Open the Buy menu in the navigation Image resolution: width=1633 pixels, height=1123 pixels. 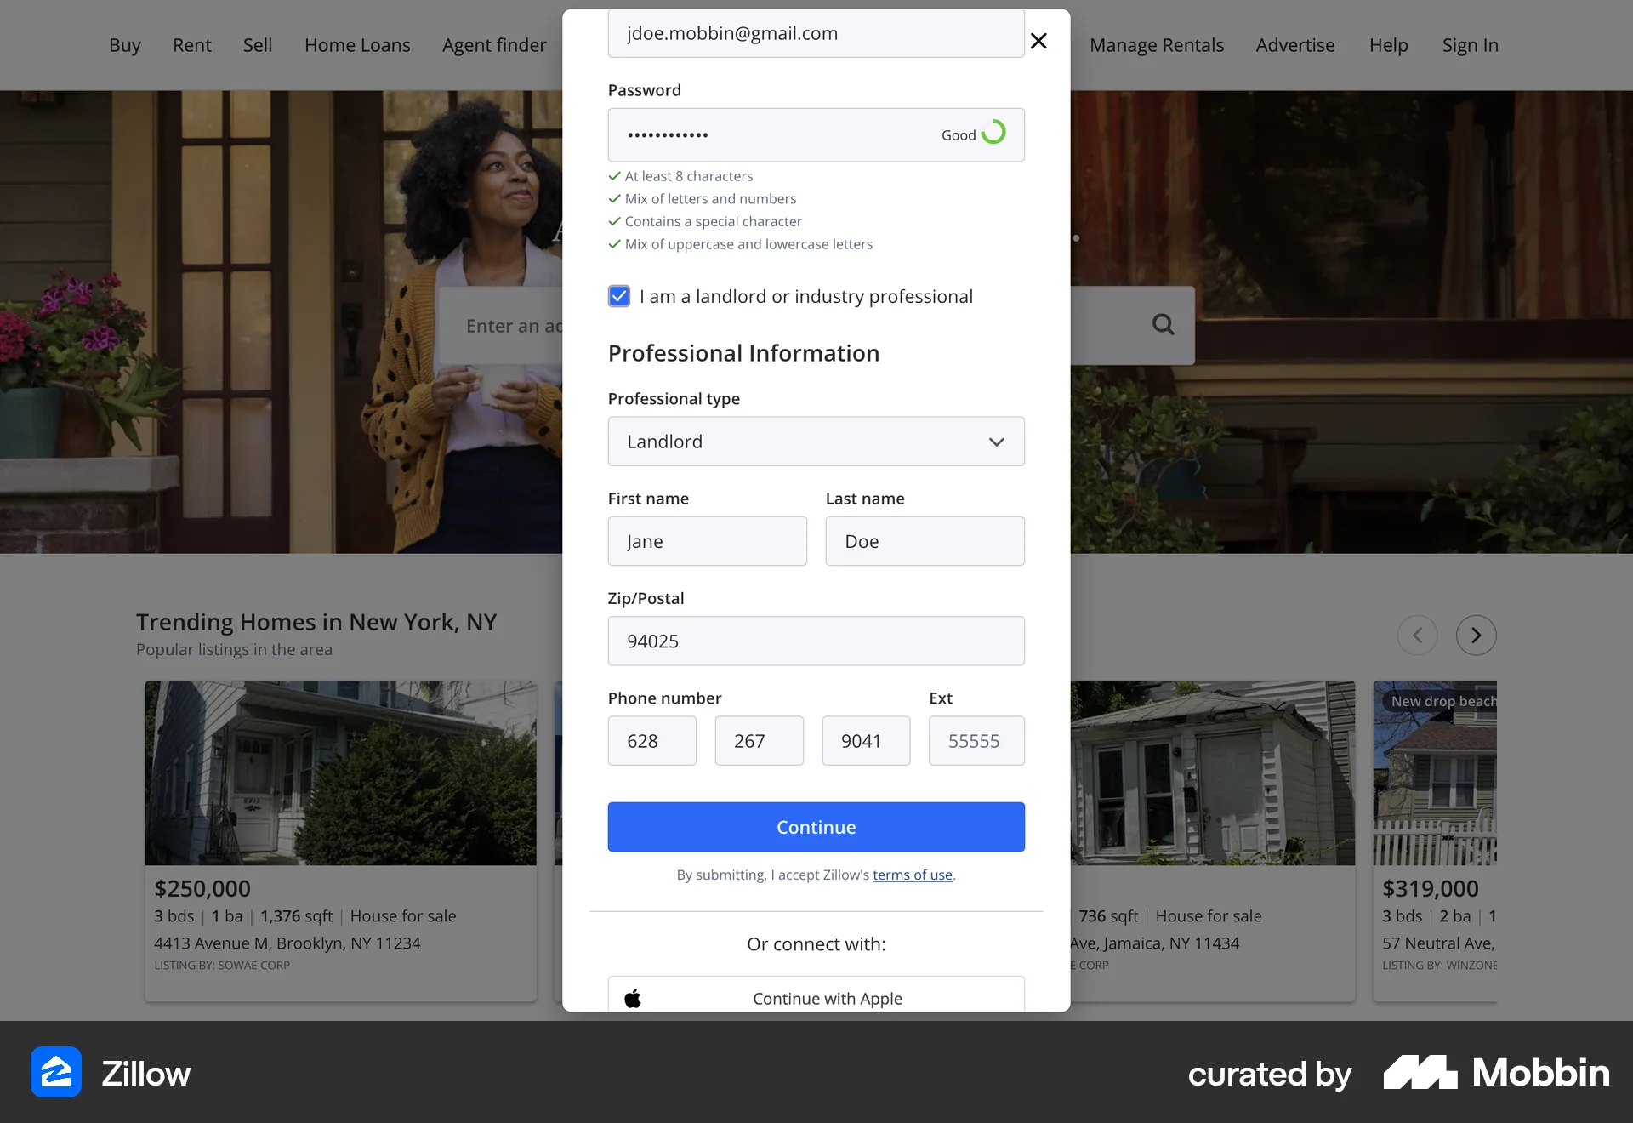[124, 45]
